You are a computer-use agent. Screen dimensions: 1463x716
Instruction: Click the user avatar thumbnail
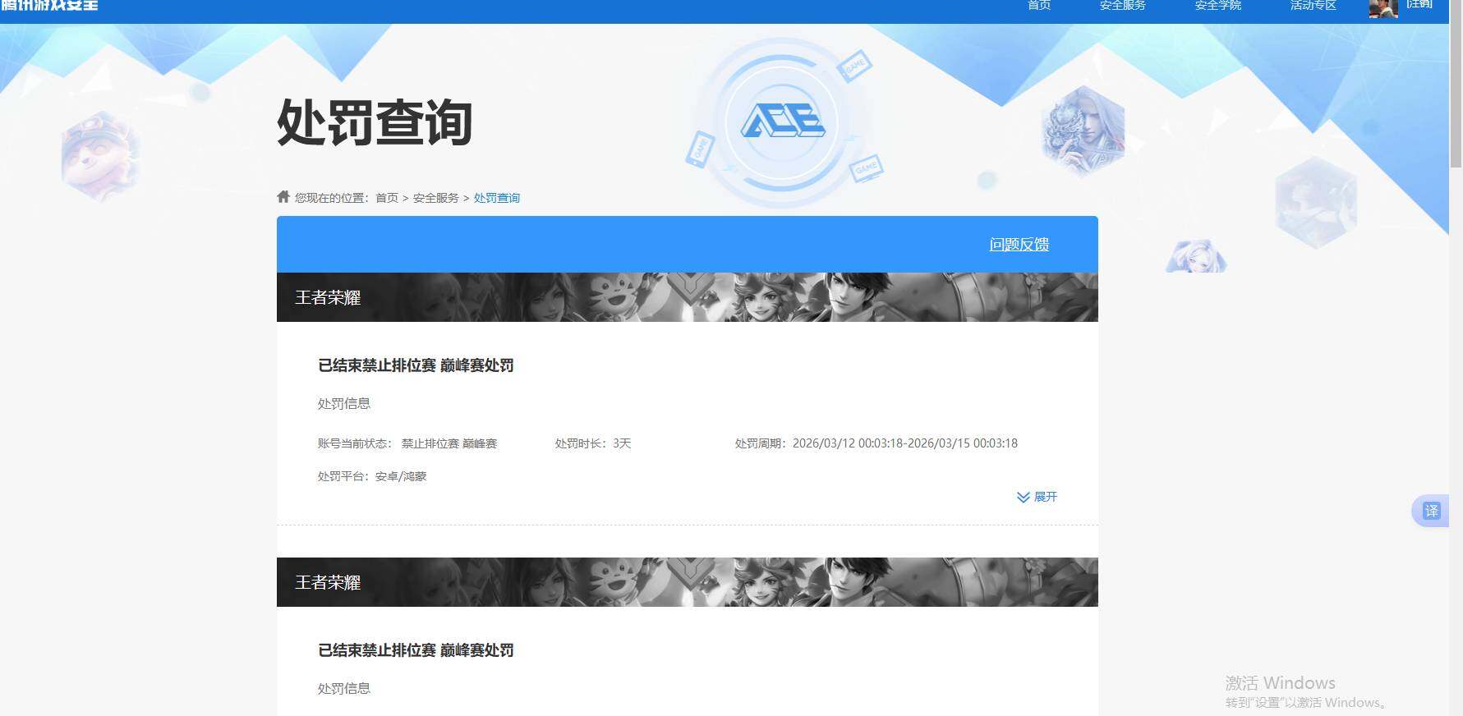coord(1383,8)
